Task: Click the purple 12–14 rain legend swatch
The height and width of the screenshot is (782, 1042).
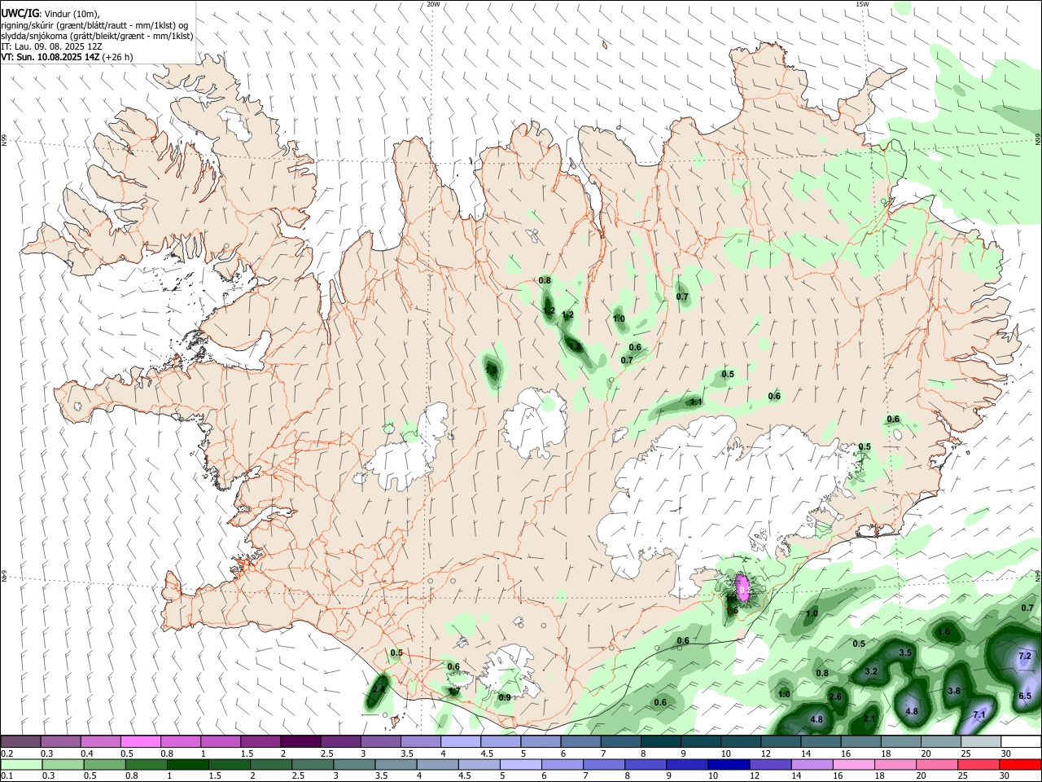Action: (x=770, y=765)
